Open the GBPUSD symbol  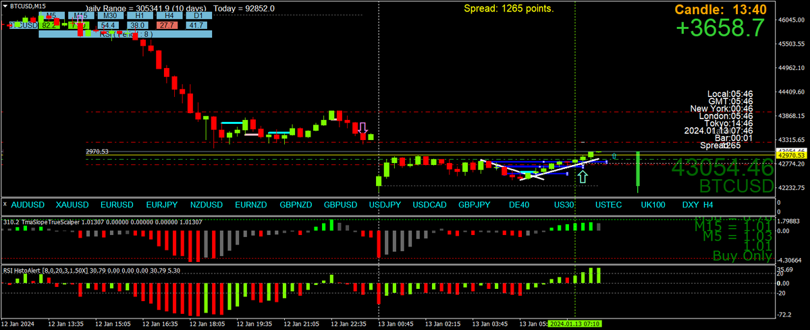click(x=340, y=203)
